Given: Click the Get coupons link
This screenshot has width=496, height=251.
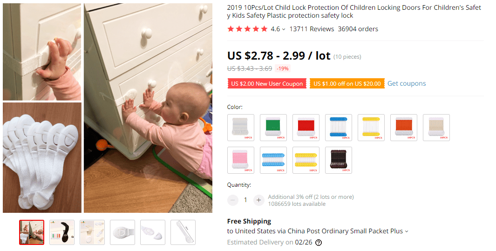Looking at the screenshot, I should [x=407, y=84].
